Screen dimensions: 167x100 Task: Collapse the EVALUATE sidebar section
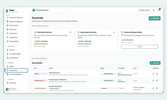pyautogui.click(x=11, y=46)
